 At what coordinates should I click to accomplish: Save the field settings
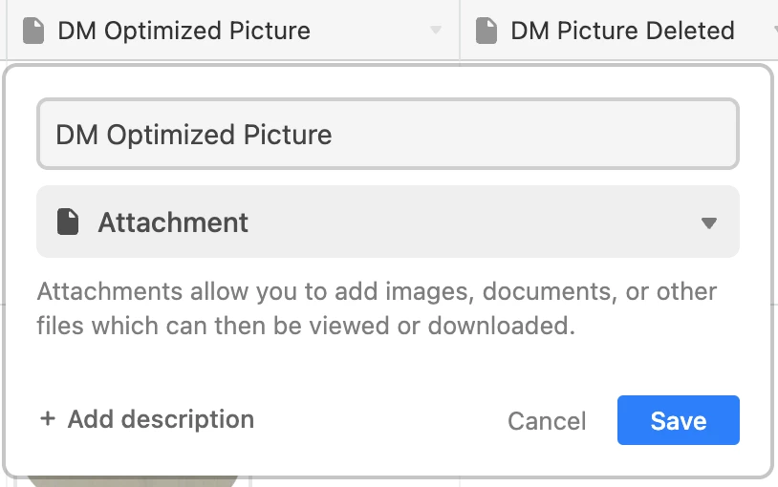pos(678,420)
